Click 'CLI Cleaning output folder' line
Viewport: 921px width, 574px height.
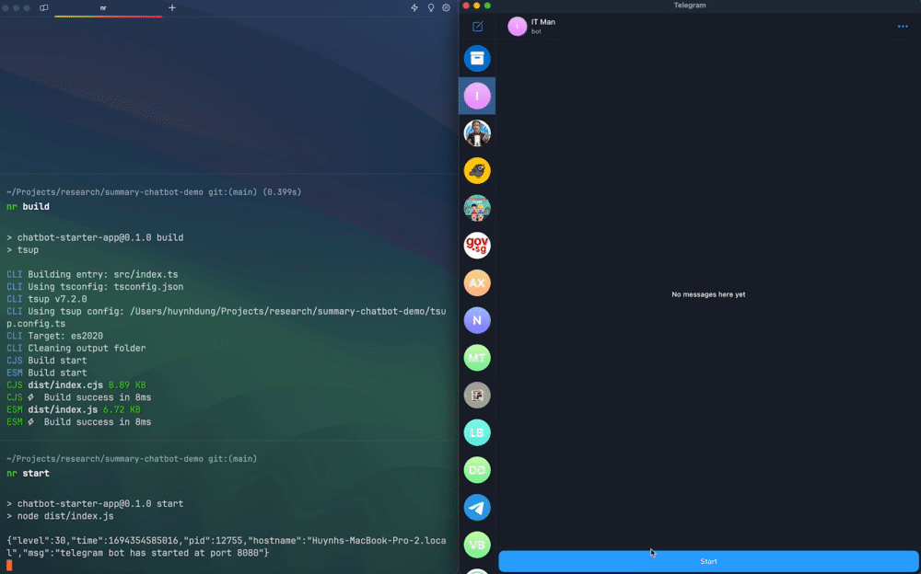point(76,348)
